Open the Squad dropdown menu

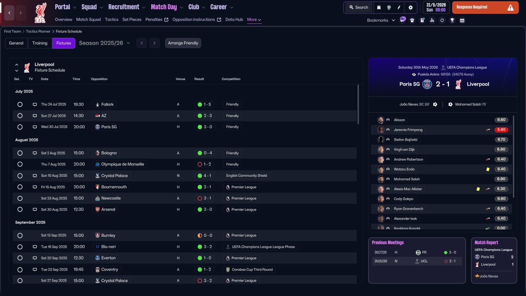pyautogui.click(x=92, y=7)
